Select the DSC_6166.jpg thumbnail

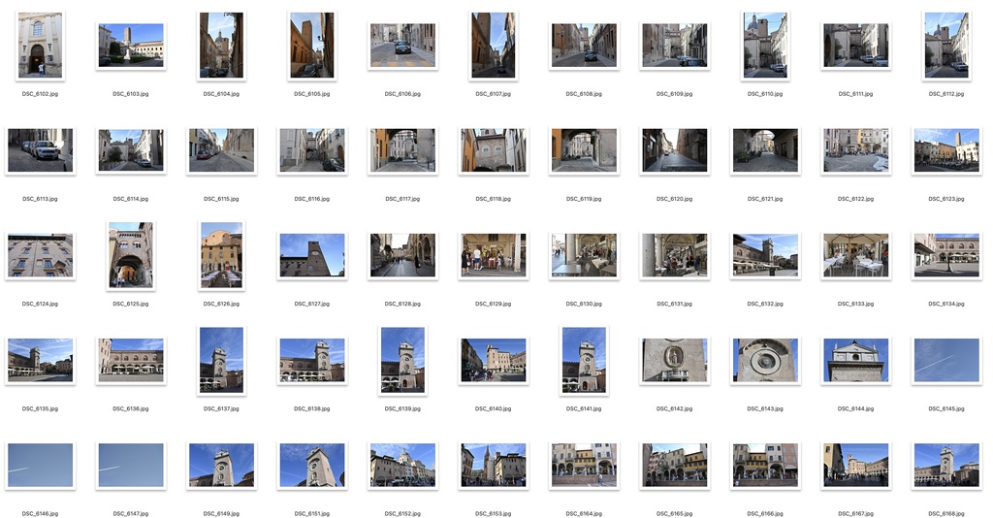coord(764,466)
